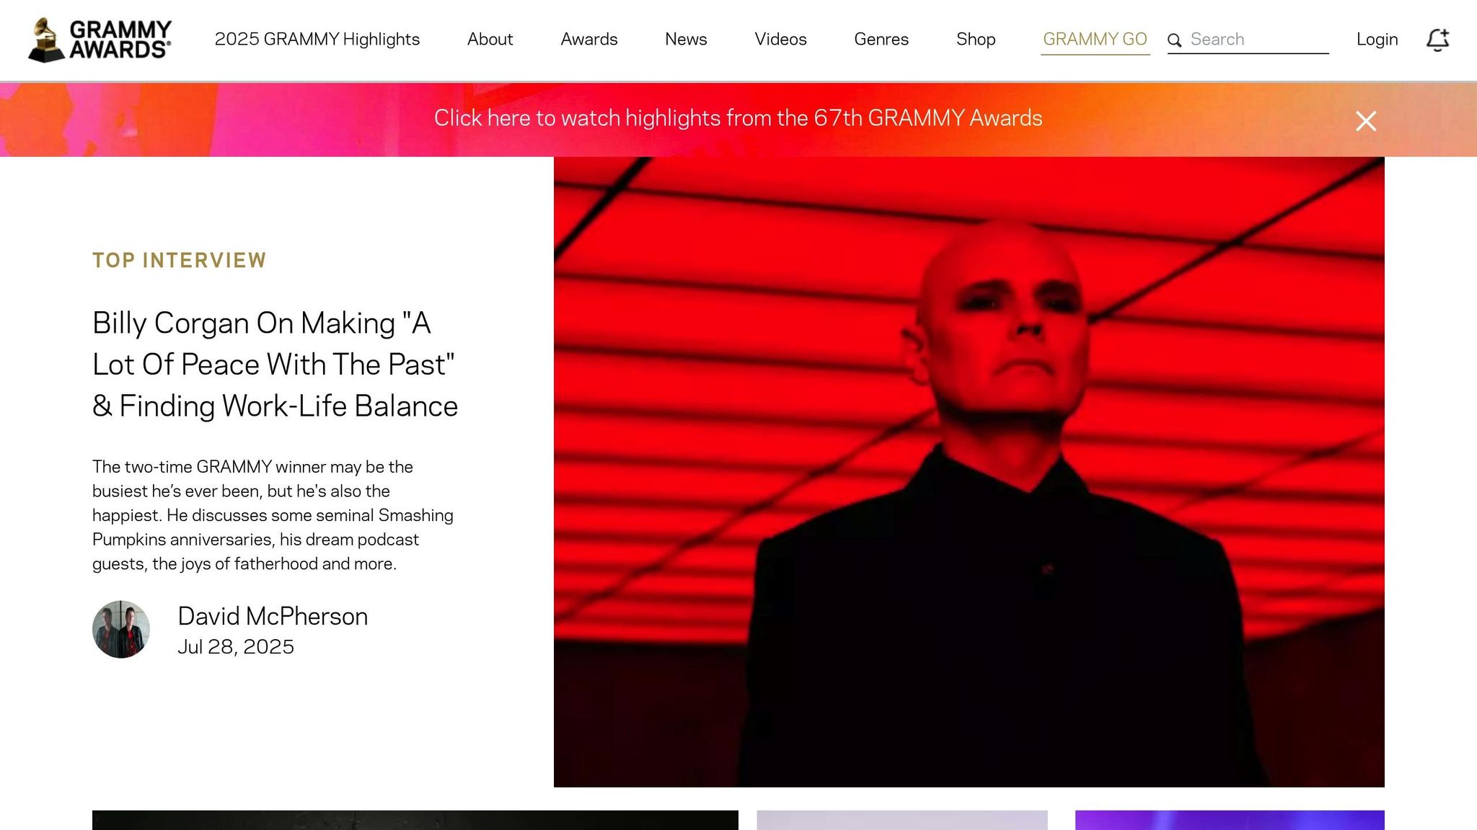Click author name David McPherson
Viewport: 1477px width, 830px height.
[273, 616]
